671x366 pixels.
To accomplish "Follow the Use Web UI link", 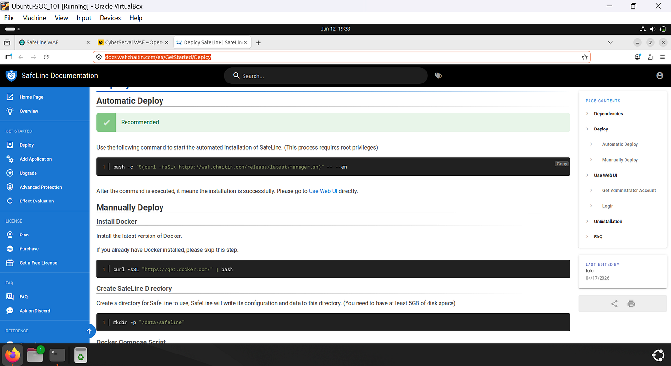I will point(323,191).
